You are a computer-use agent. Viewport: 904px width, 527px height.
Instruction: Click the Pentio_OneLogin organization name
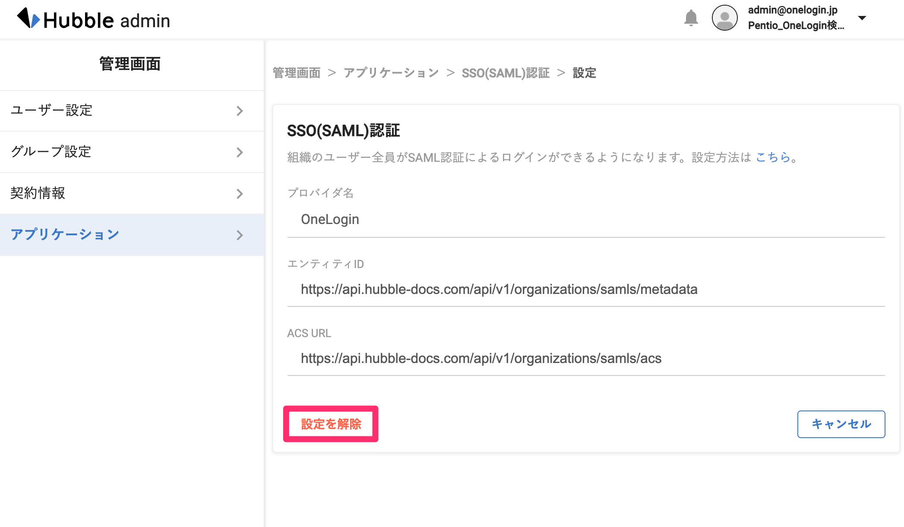click(x=796, y=25)
